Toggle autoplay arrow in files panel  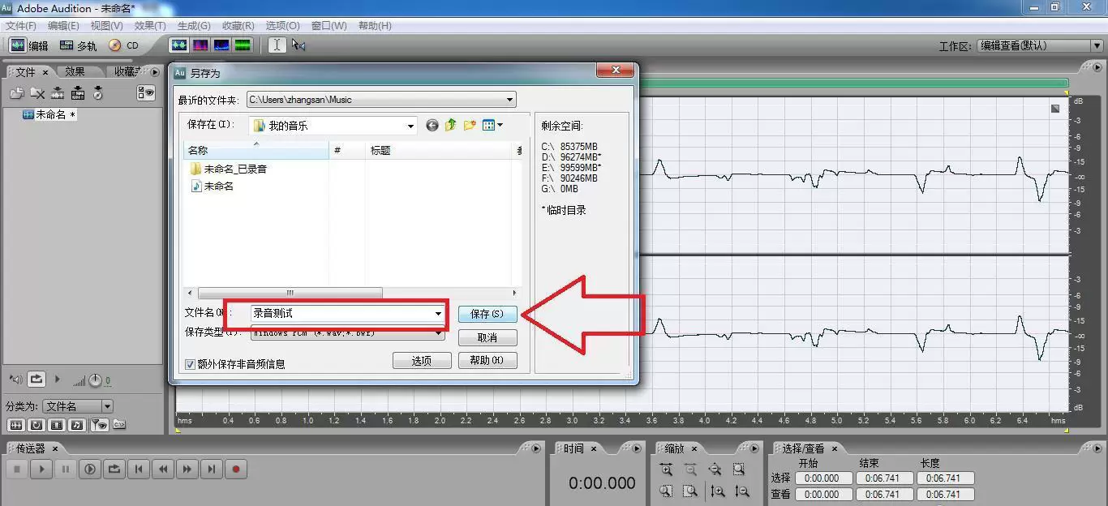pos(57,379)
